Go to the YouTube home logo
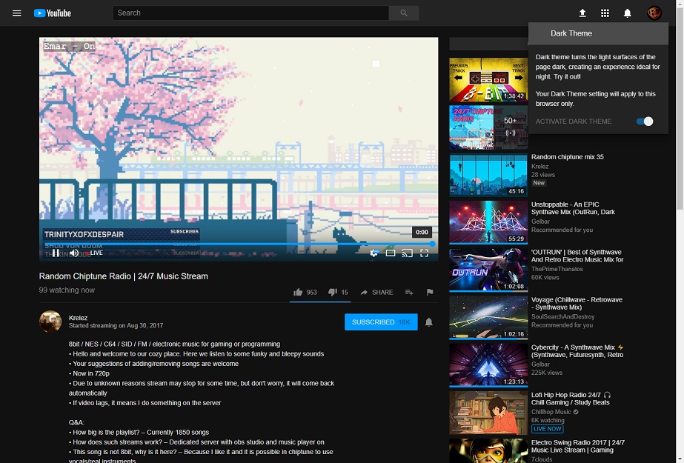Screen dimensions: 684x463 53,13
